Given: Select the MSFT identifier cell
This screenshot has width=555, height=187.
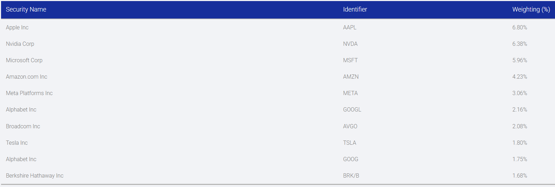Looking at the screenshot, I should click(350, 60).
